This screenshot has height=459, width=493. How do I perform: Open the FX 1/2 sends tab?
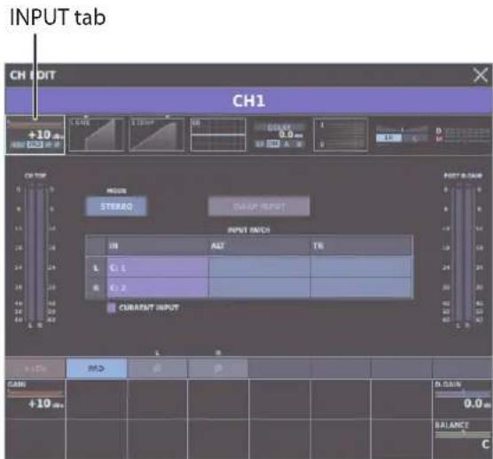click(340, 135)
